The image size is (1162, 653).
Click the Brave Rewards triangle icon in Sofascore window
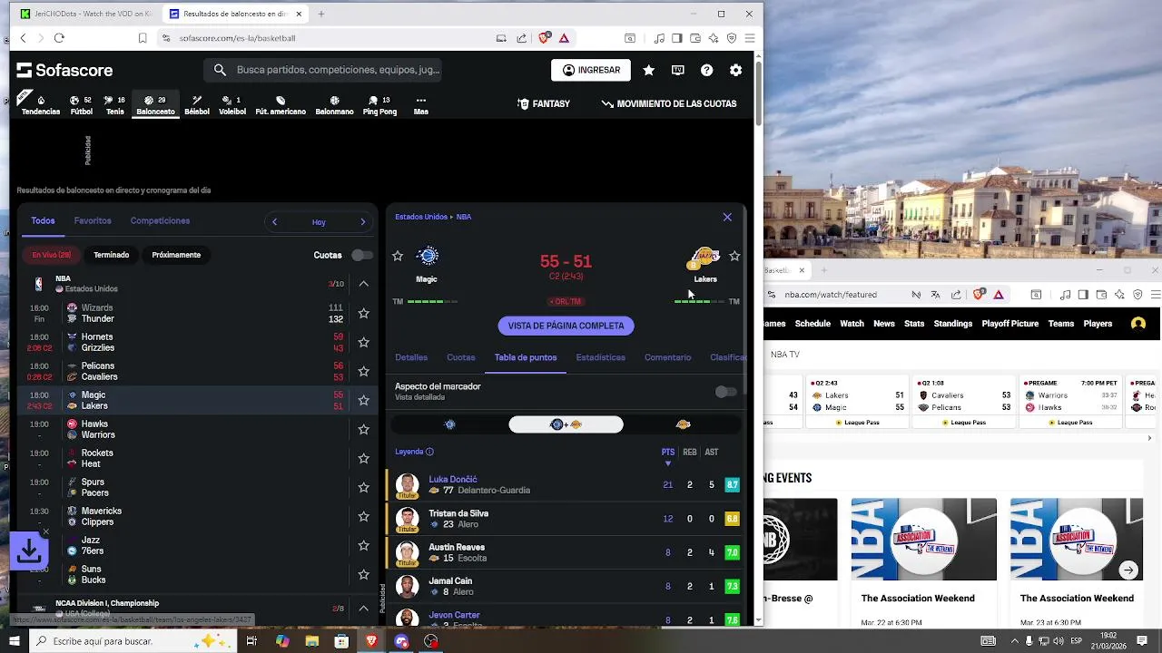coord(564,38)
